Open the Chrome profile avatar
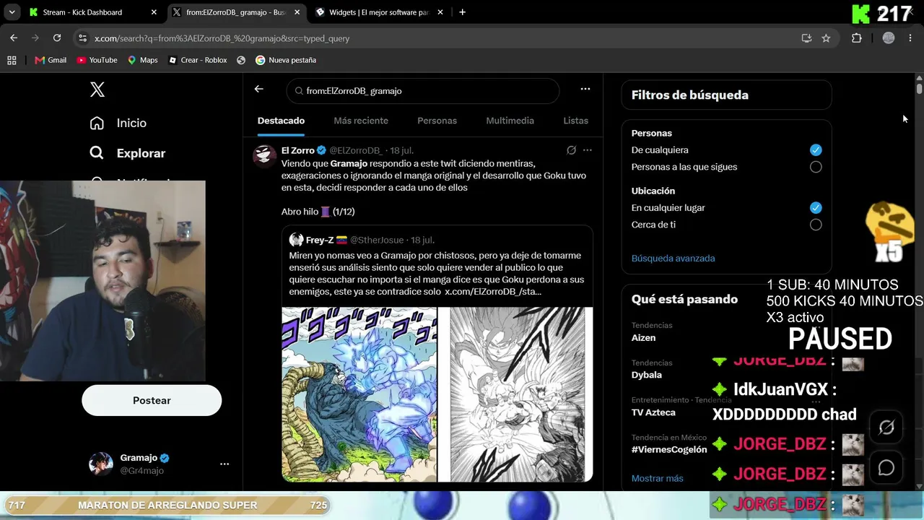 tap(889, 38)
